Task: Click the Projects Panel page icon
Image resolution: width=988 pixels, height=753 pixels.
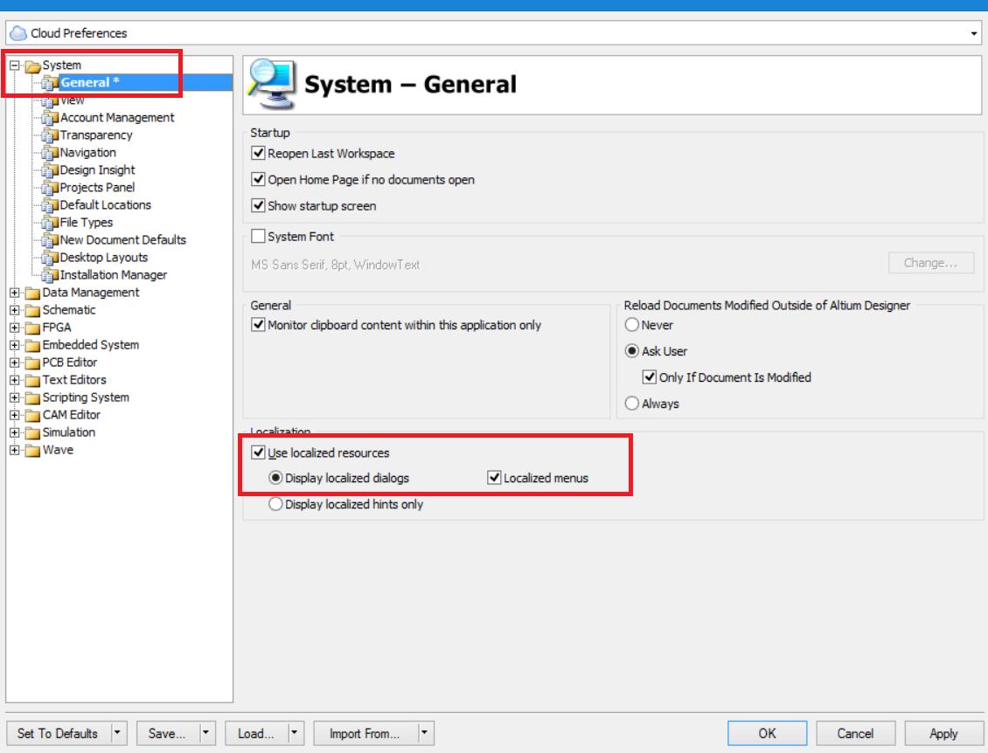Action: tap(50, 188)
